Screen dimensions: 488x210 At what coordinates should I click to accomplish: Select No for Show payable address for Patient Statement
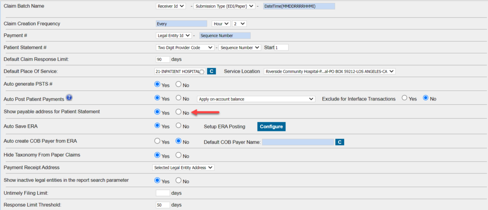(x=179, y=112)
